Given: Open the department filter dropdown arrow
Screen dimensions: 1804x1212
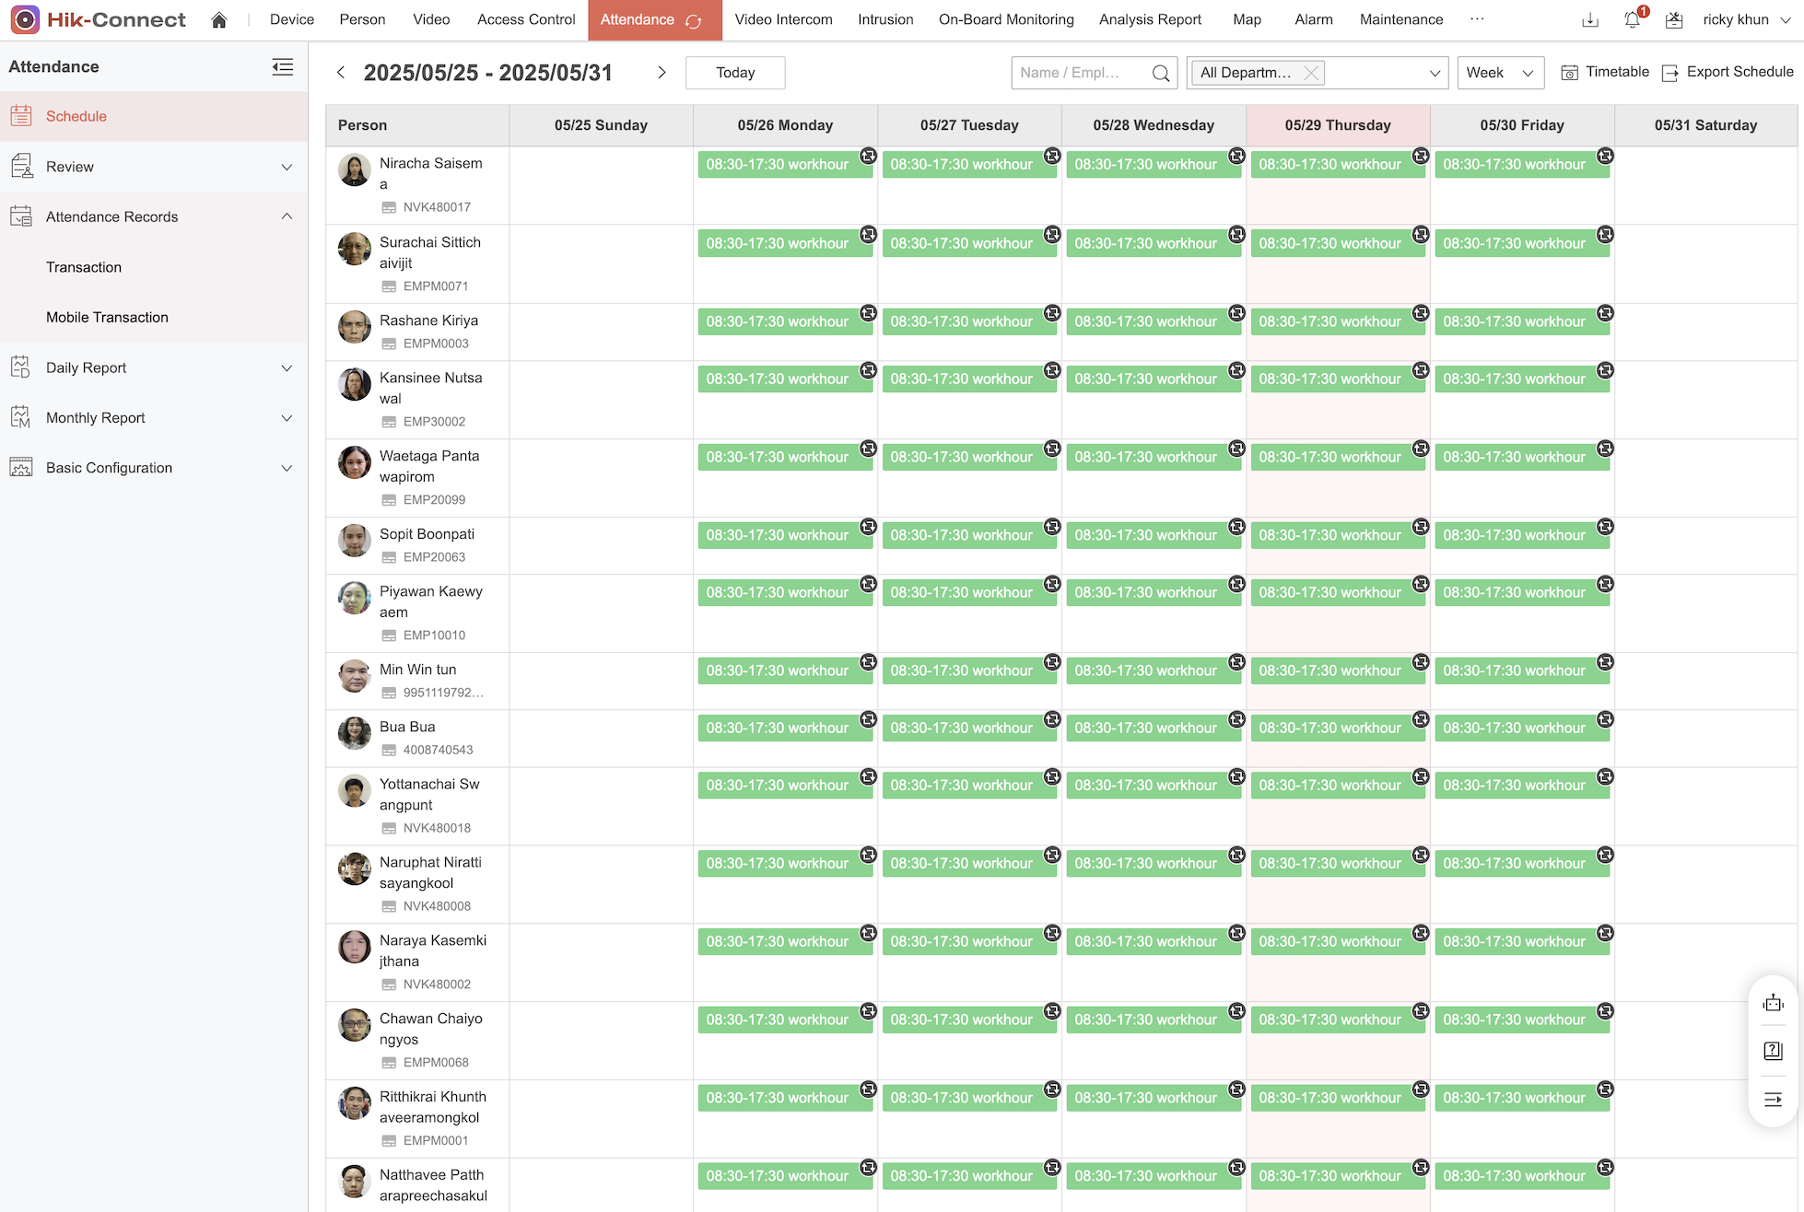Looking at the screenshot, I should point(1434,74).
